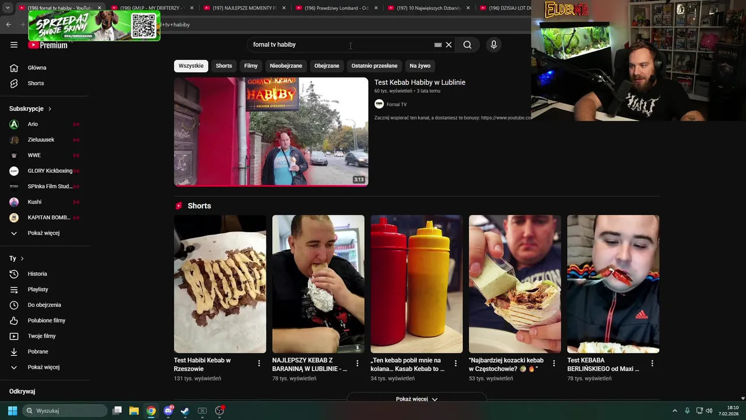Select the Na żywo filter chip
The image size is (746, 420).
tap(420, 66)
